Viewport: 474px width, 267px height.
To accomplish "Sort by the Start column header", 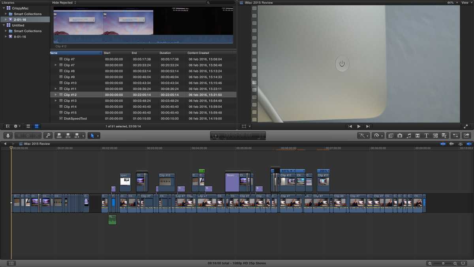I will pos(117,53).
